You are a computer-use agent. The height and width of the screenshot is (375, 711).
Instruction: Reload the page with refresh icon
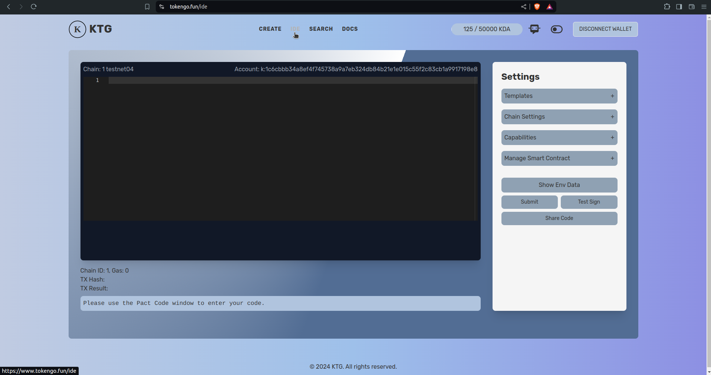point(33,7)
